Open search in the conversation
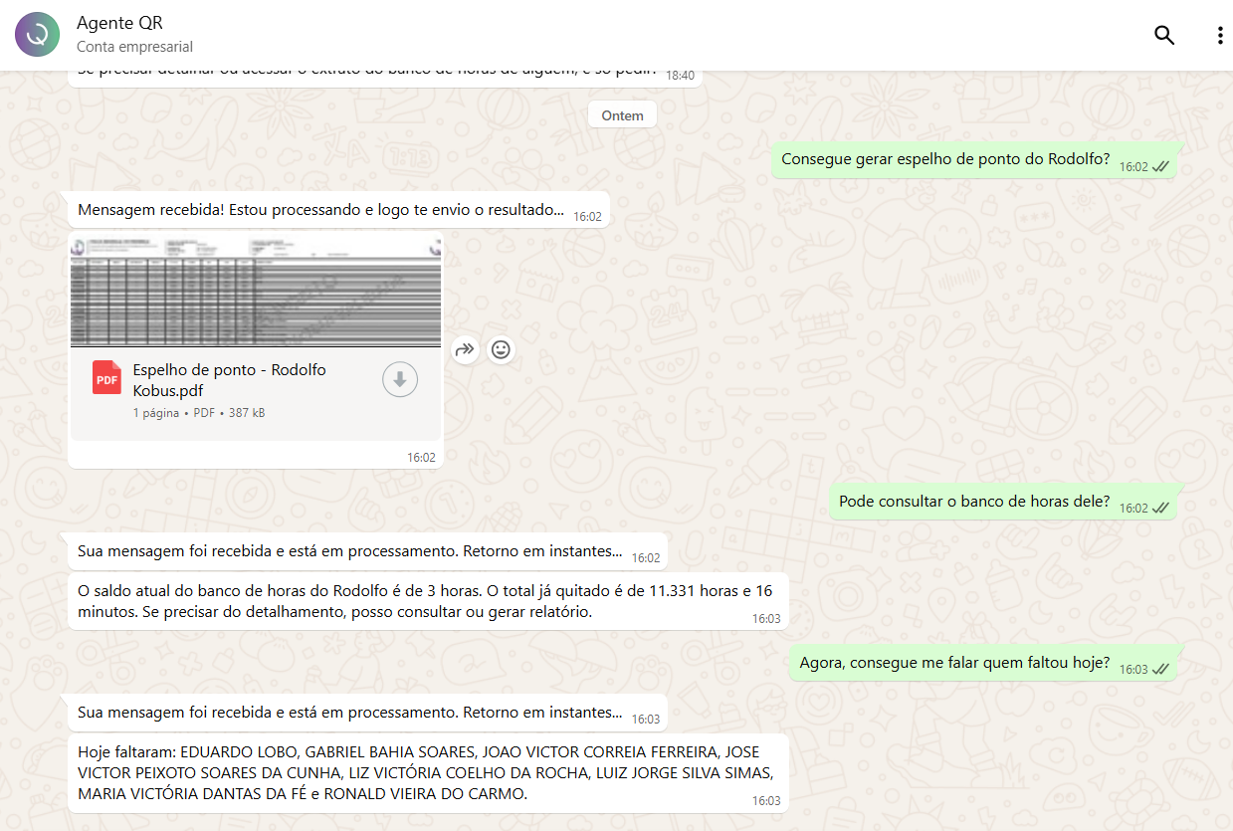 pos(1163,36)
